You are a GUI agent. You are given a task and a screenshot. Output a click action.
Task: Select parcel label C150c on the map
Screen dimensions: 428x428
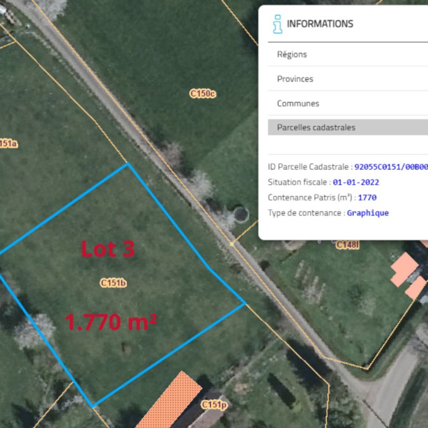click(x=203, y=94)
